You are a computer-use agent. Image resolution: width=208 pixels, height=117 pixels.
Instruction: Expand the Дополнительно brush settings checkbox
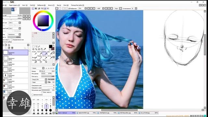(32, 95)
